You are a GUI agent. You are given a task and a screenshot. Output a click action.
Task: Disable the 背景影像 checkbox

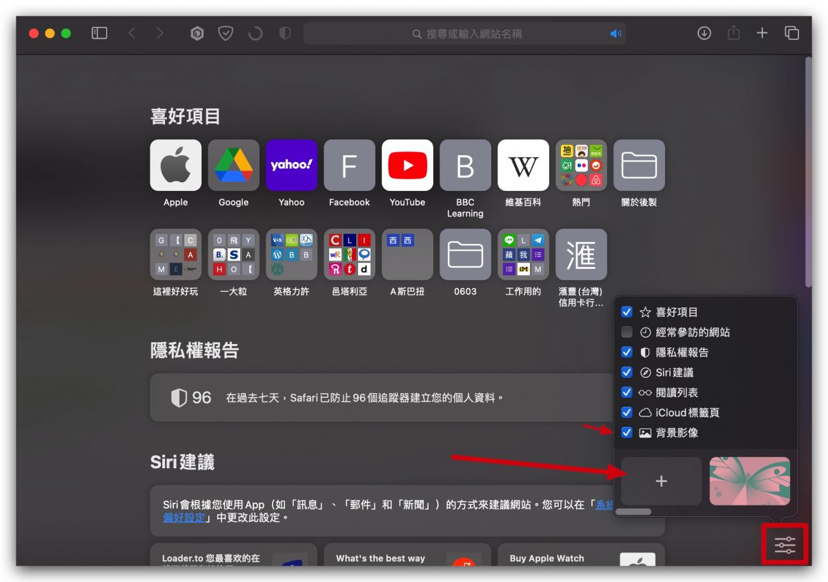click(627, 432)
